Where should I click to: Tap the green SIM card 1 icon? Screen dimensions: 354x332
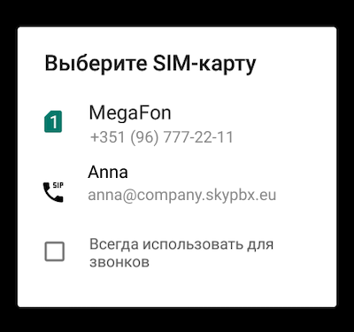53,121
